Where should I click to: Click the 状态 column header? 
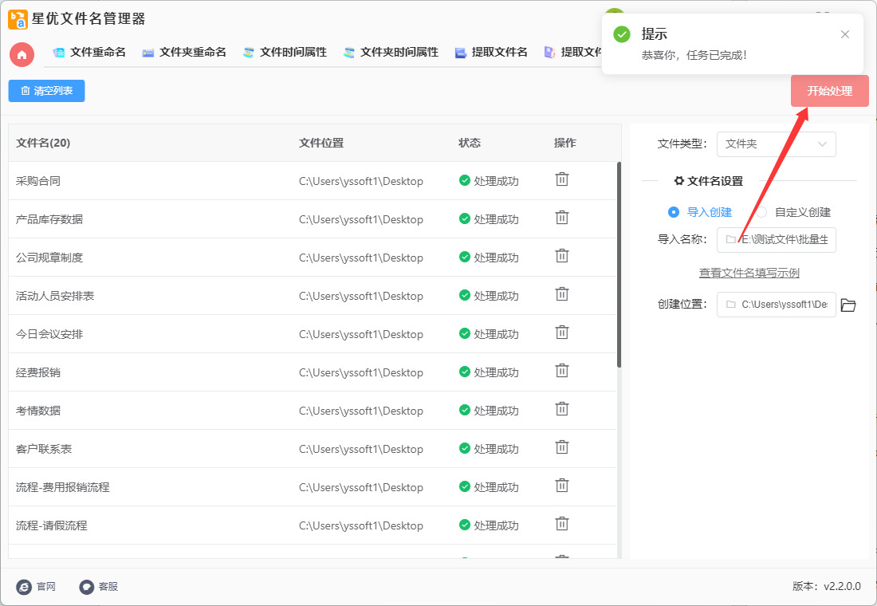coord(470,144)
